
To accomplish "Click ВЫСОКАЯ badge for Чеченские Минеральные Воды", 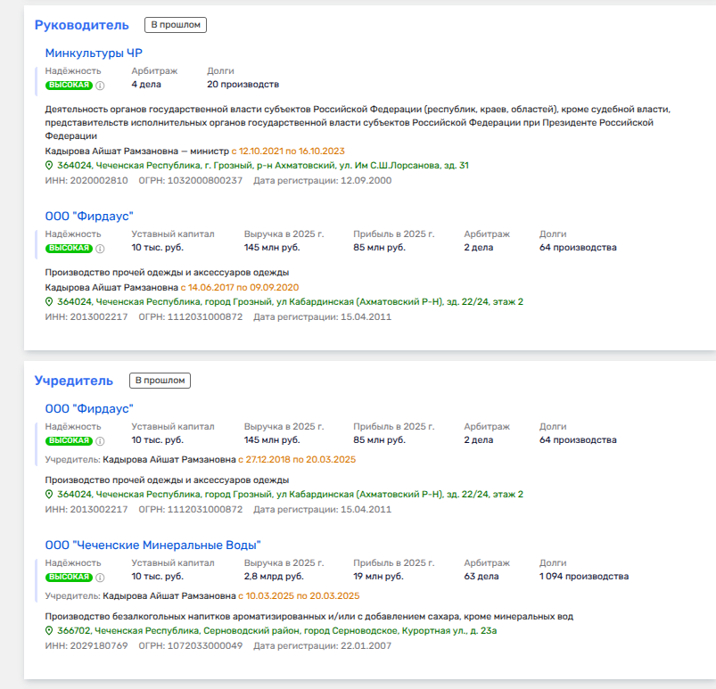I will [69, 578].
